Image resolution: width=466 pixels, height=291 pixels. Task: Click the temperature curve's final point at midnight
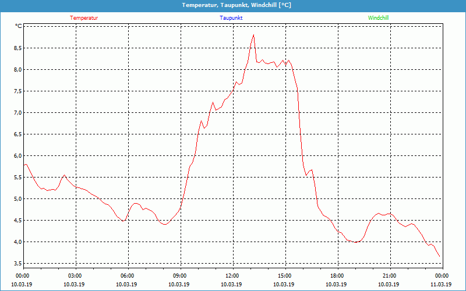[x=439, y=257]
